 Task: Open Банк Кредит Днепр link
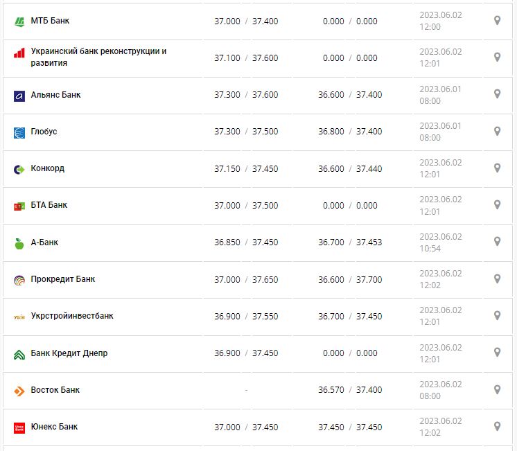pyautogui.click(x=69, y=353)
